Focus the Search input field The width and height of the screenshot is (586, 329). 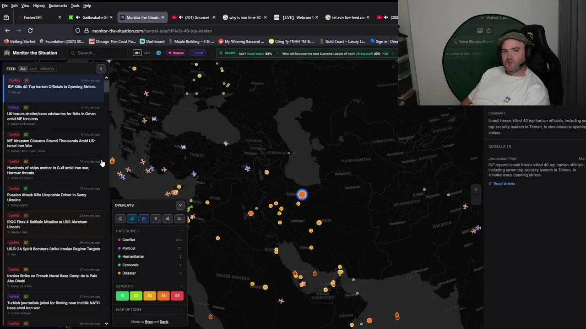pyautogui.click(x=98, y=53)
